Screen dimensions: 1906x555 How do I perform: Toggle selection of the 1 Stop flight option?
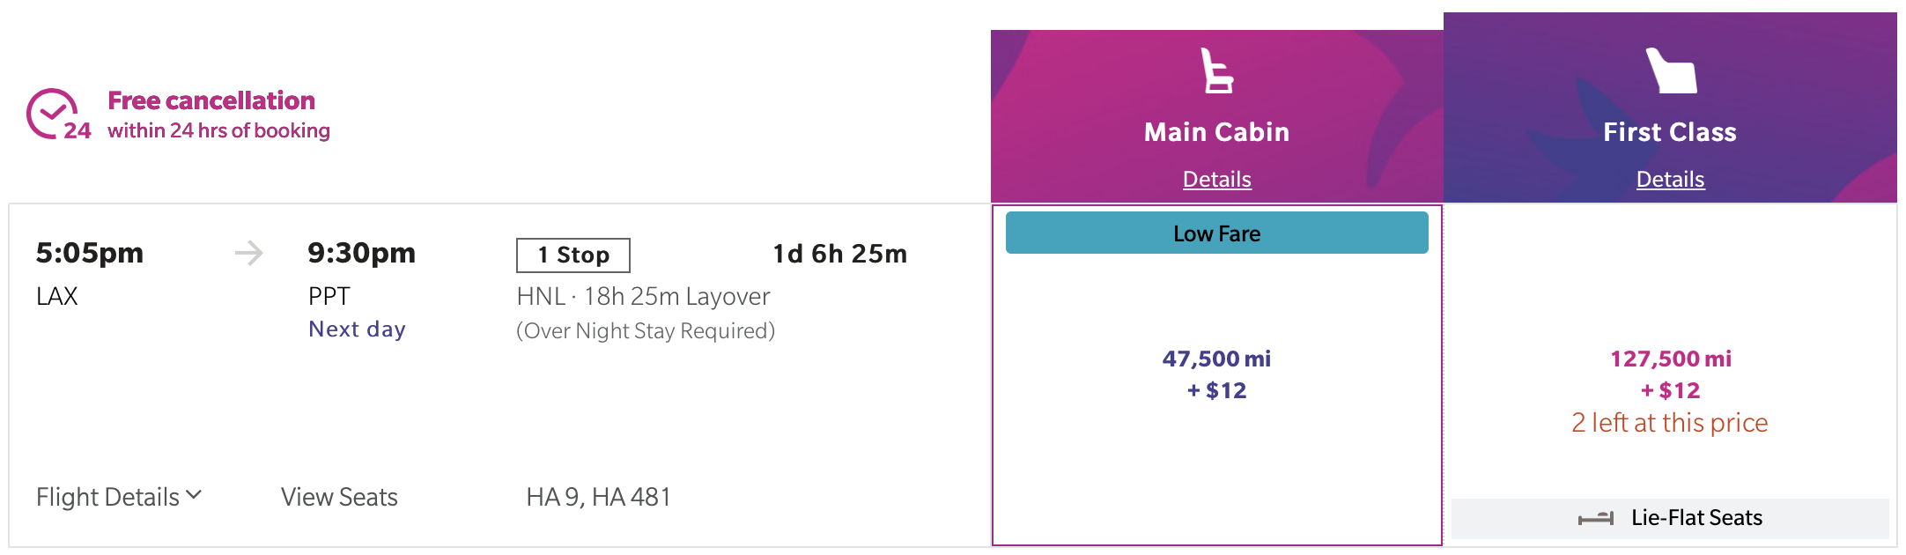(573, 255)
